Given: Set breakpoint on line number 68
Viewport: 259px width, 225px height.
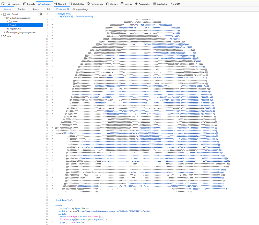Looking at the screenshot, I should coord(47,200).
